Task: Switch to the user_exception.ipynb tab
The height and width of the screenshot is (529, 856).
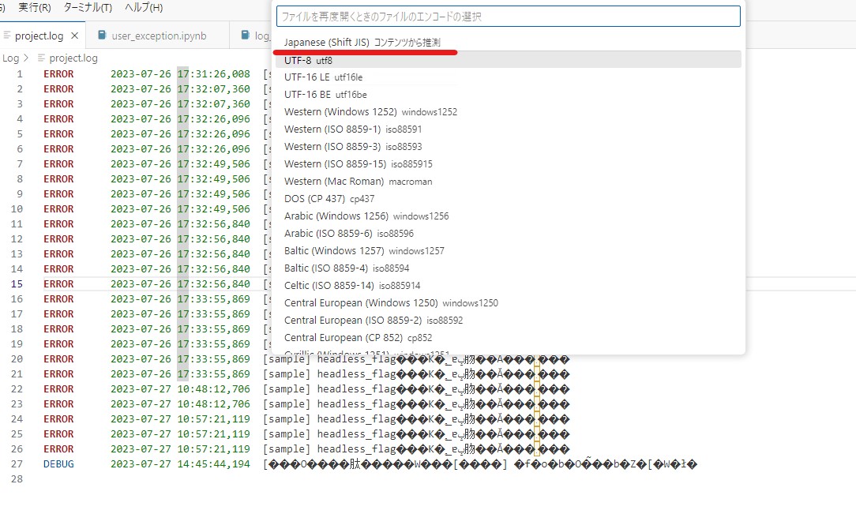Action: (158, 36)
